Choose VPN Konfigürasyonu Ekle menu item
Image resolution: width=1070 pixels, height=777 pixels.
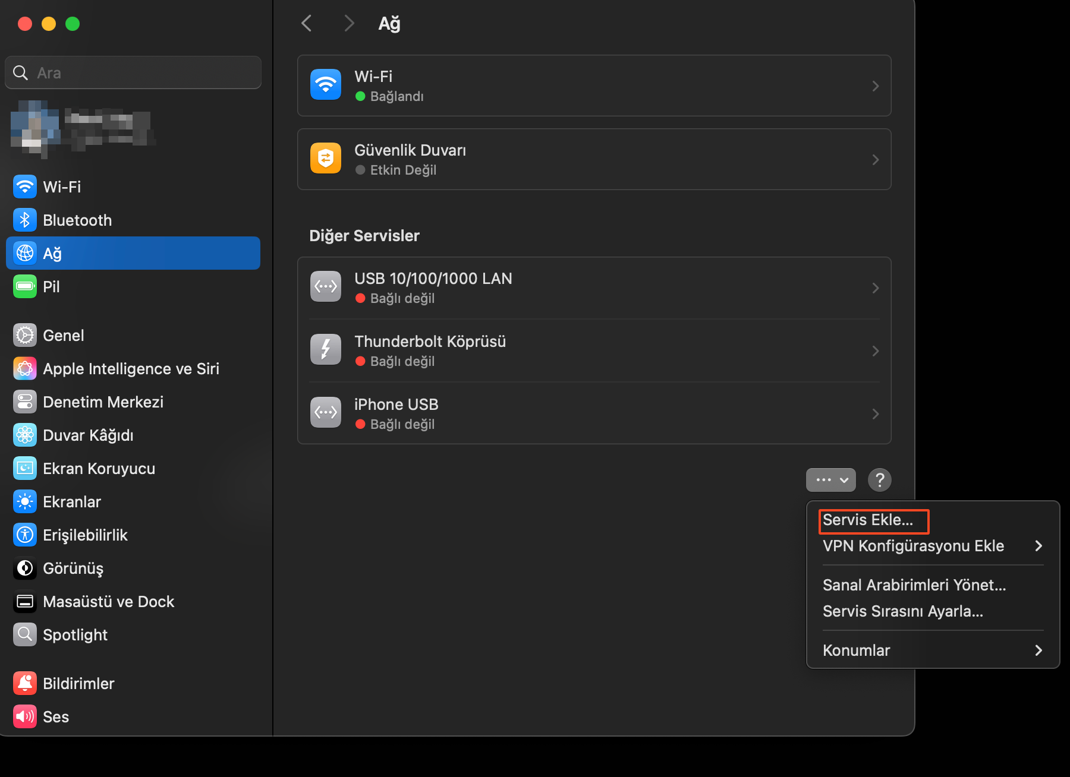[x=933, y=546]
